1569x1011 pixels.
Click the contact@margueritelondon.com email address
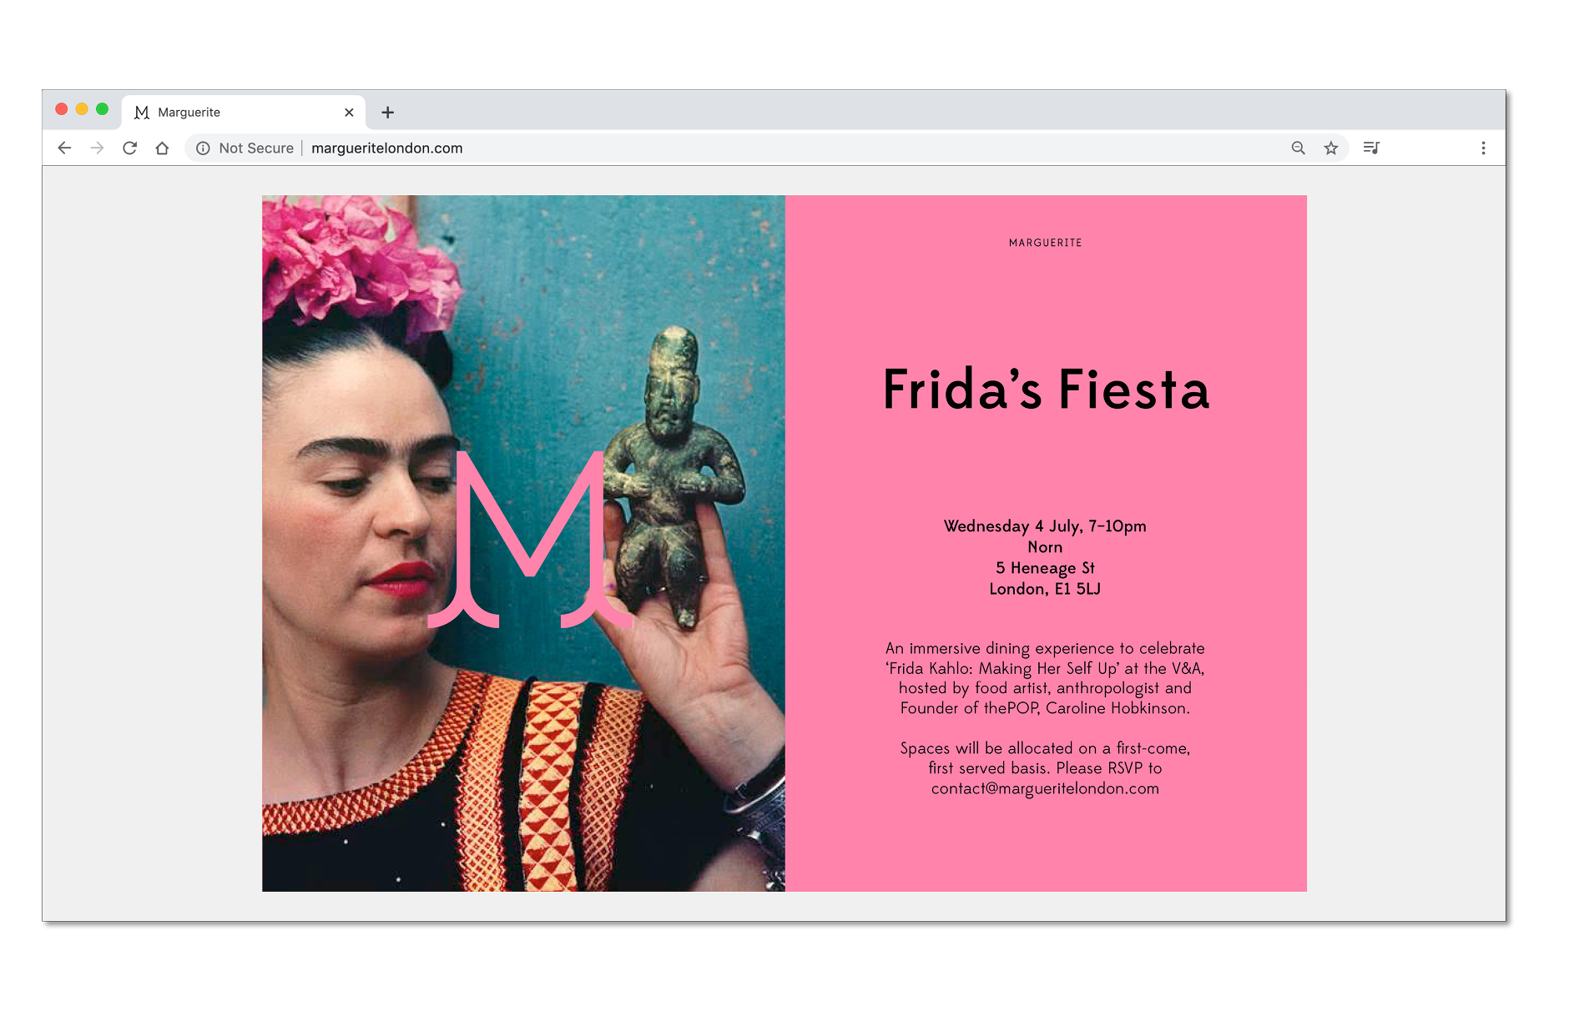coord(1045,788)
